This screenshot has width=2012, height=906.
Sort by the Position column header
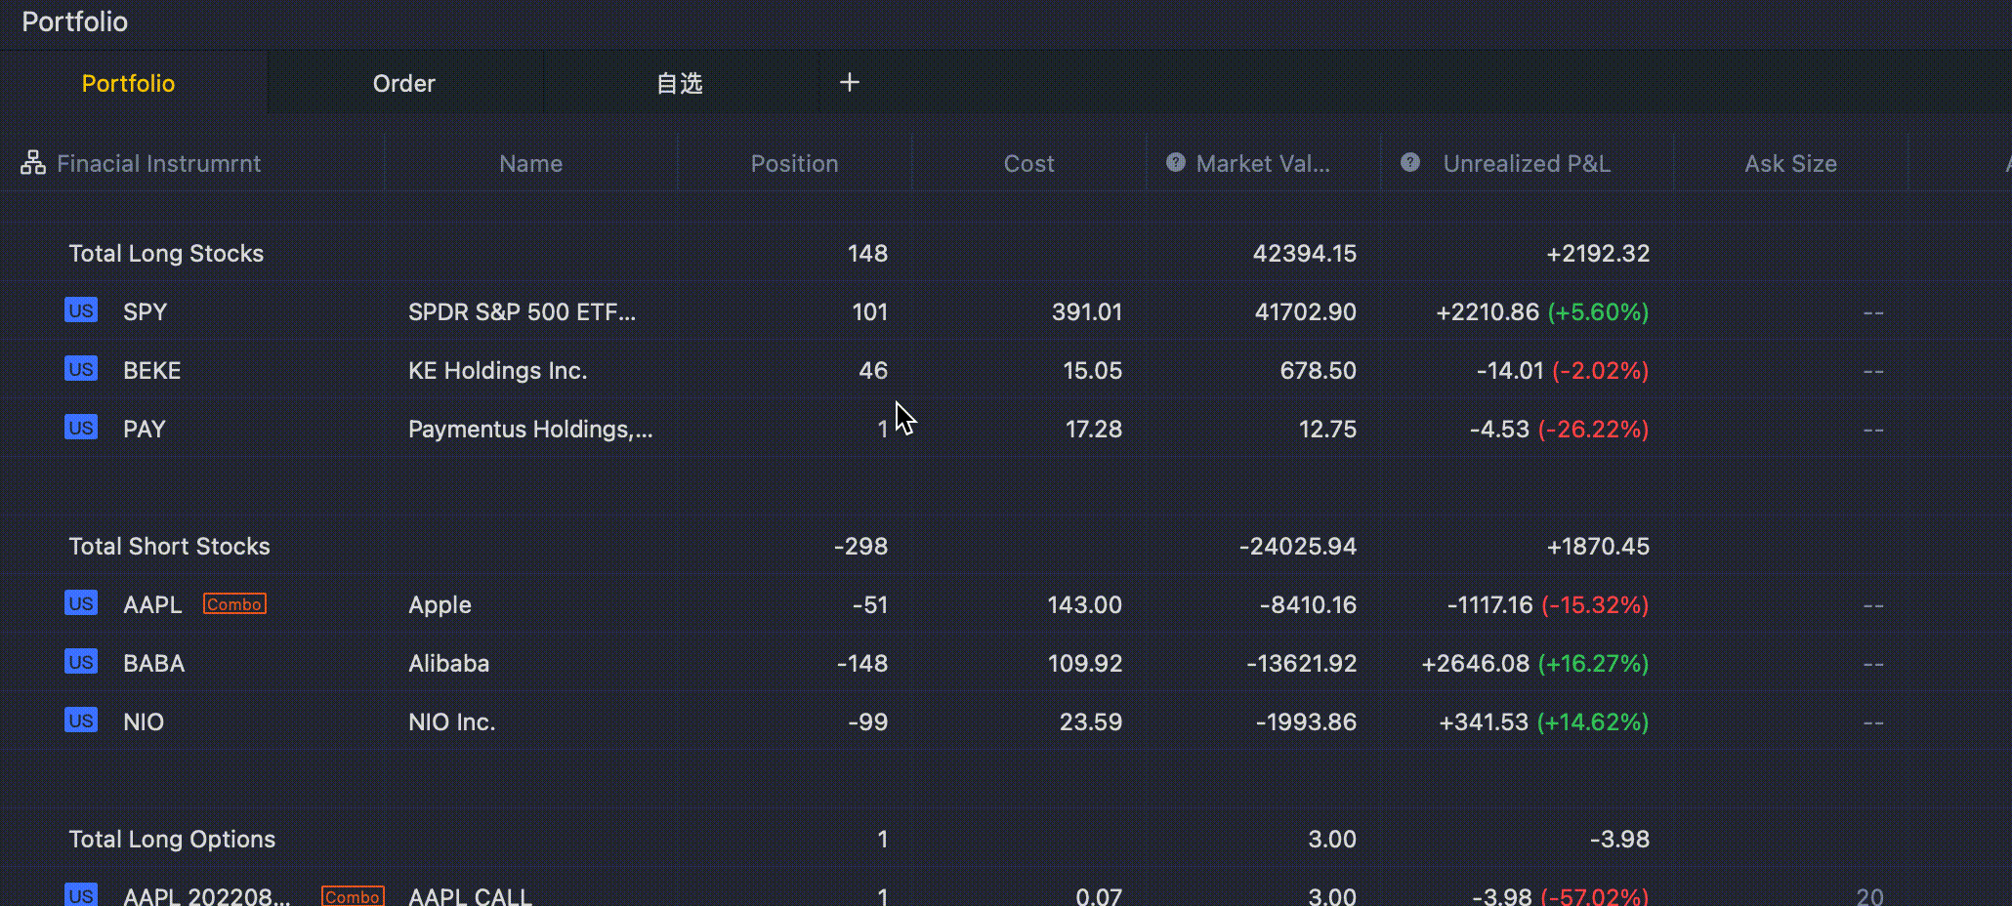795,163
